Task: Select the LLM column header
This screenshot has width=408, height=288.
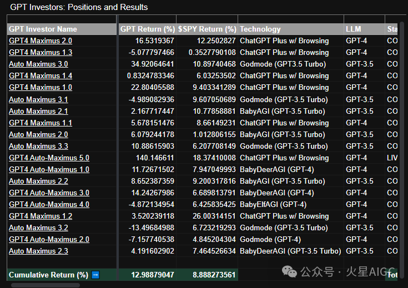Action: [x=353, y=29]
